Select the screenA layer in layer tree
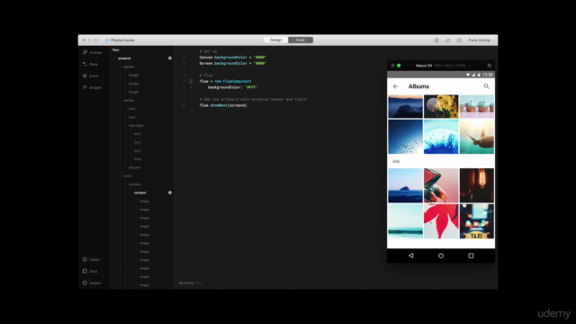Image resolution: width=576 pixels, height=324 pixels. pyautogui.click(x=124, y=58)
